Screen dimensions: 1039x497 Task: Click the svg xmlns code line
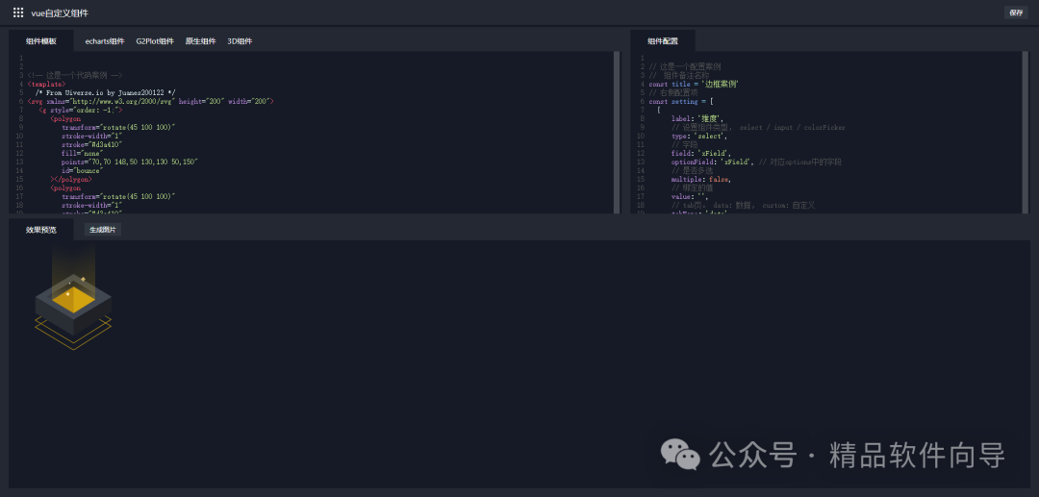click(150, 101)
